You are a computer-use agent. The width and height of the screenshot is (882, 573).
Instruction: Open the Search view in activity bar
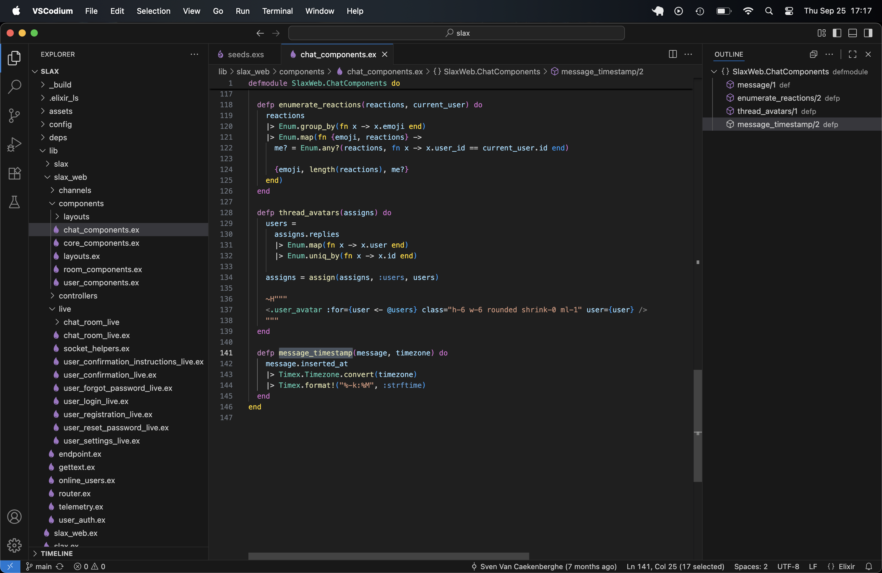tap(14, 87)
